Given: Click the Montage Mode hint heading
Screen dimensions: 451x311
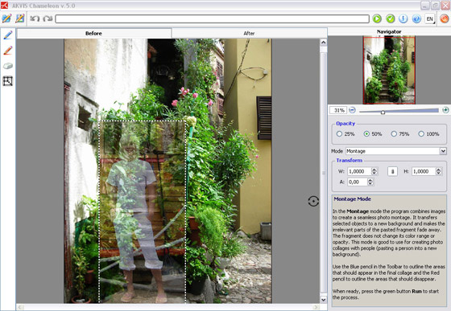Looking at the screenshot, I should (353, 198).
